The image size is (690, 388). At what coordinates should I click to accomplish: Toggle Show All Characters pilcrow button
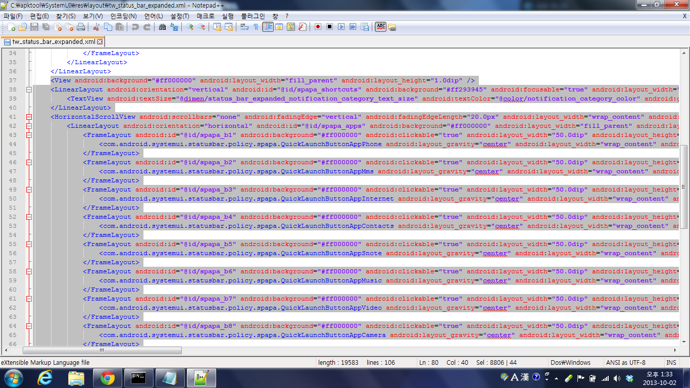tap(256, 27)
